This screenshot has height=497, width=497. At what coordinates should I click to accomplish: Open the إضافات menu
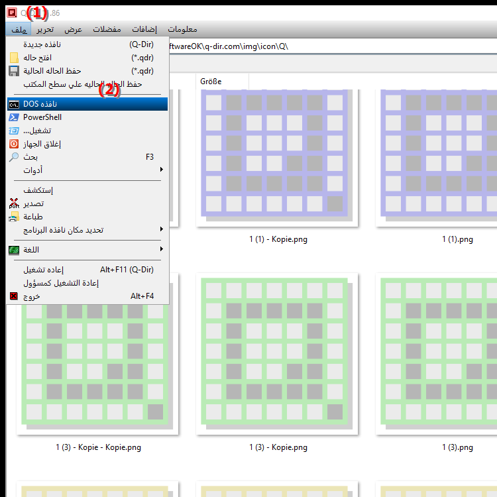144,29
